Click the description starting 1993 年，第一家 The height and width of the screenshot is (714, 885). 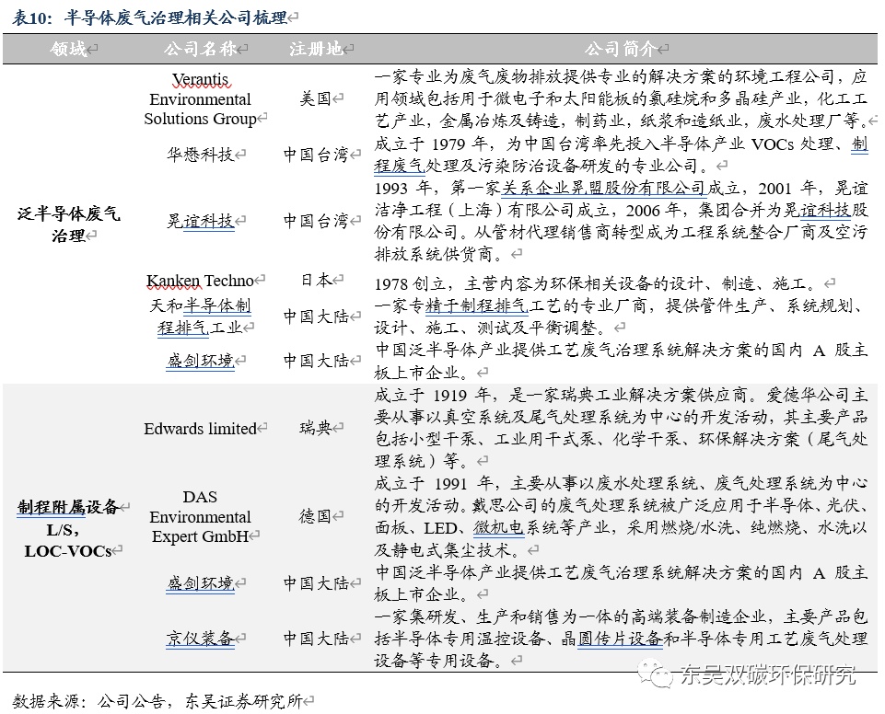(621, 221)
